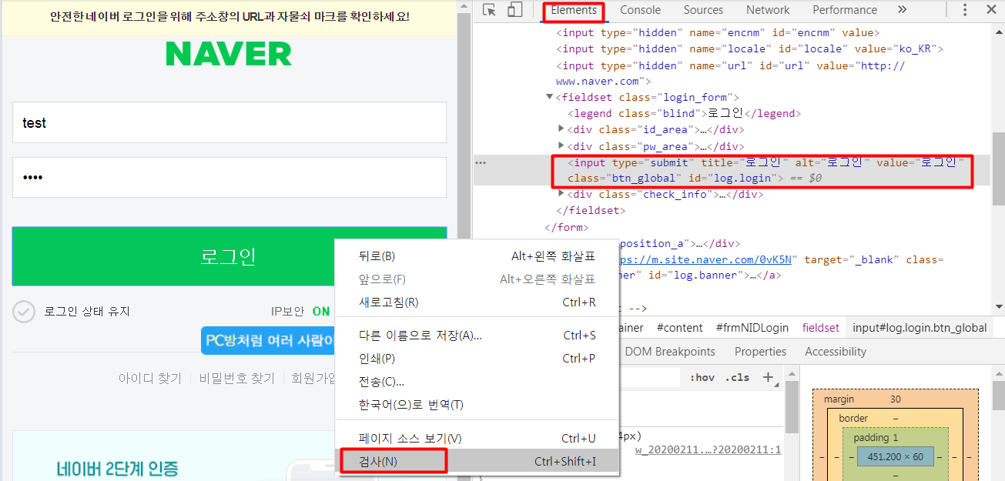1005x481 pixels.
Task: Toggle the device toolbar icon
Action: point(514,10)
